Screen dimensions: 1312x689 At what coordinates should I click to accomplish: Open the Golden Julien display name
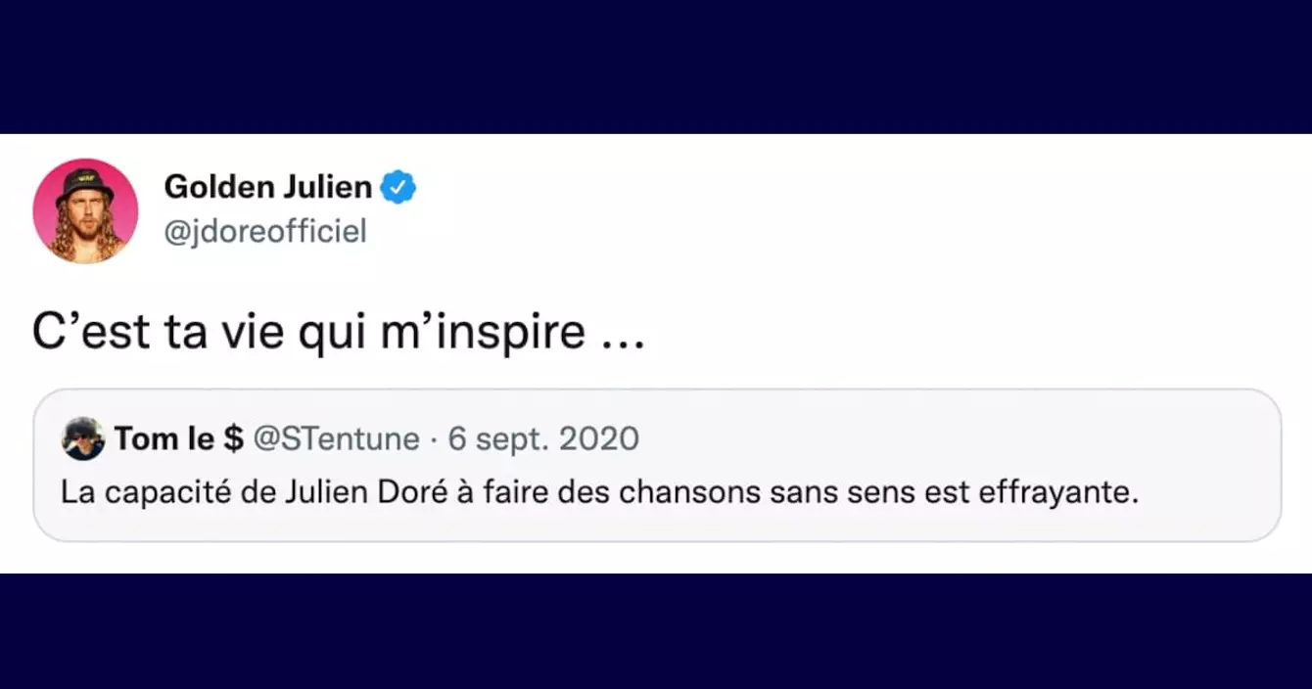(267, 186)
